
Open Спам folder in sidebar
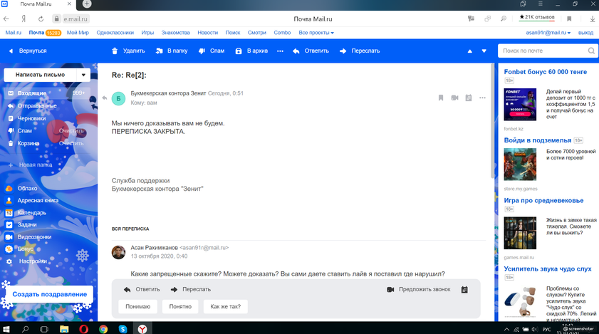click(25, 131)
